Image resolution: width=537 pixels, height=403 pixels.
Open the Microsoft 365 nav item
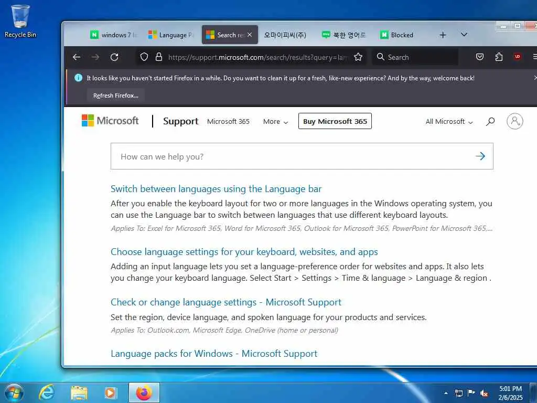(x=229, y=122)
